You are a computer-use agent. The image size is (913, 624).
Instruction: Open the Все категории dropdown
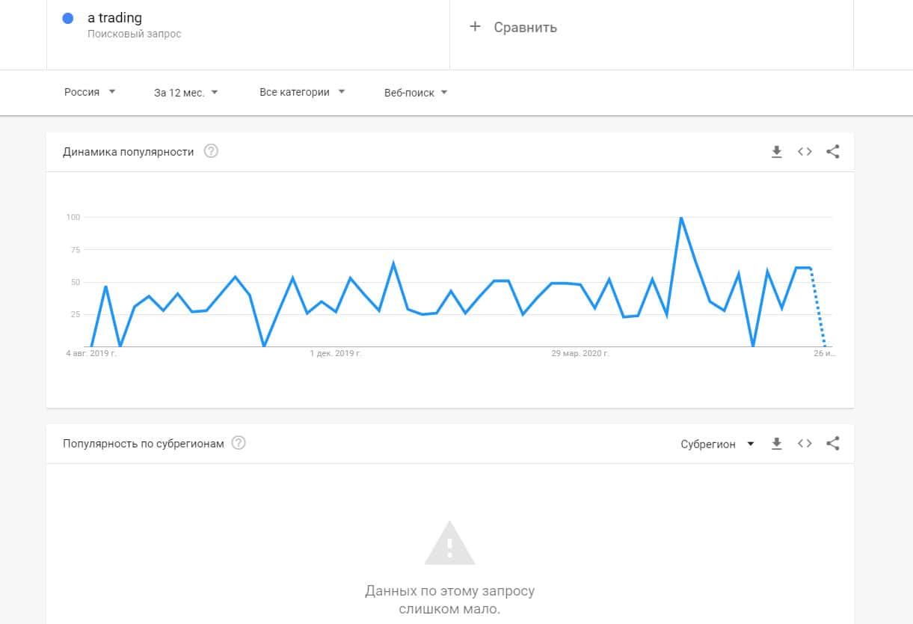(302, 92)
